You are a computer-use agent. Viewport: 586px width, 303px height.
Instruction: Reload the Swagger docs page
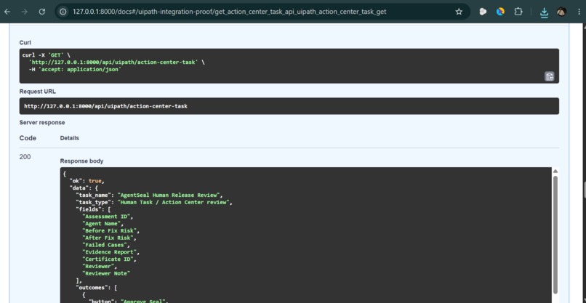point(42,12)
